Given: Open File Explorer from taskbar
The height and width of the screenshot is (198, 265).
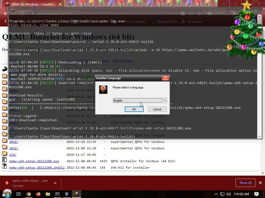Looking at the screenshot, I should (48, 194).
